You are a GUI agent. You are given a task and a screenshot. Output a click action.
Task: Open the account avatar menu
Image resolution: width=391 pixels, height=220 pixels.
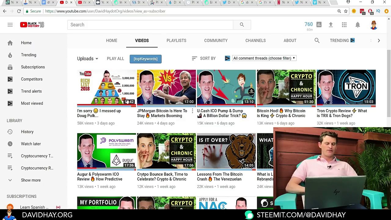pyautogui.click(x=374, y=25)
